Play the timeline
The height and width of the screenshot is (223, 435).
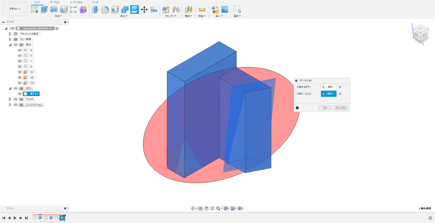(15, 218)
